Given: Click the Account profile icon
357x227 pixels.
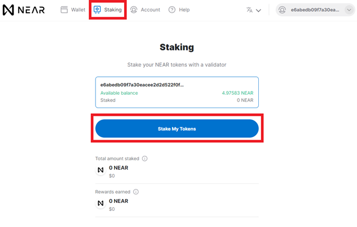Looking at the screenshot, I should (x=134, y=10).
